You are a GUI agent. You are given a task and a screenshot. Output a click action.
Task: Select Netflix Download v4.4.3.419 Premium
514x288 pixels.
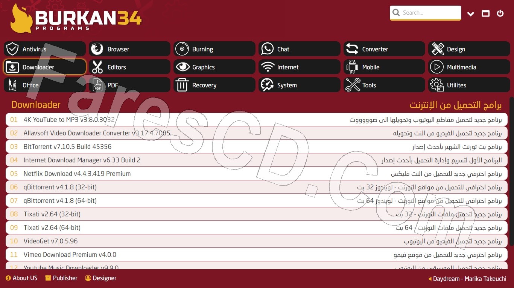[x=257, y=174]
